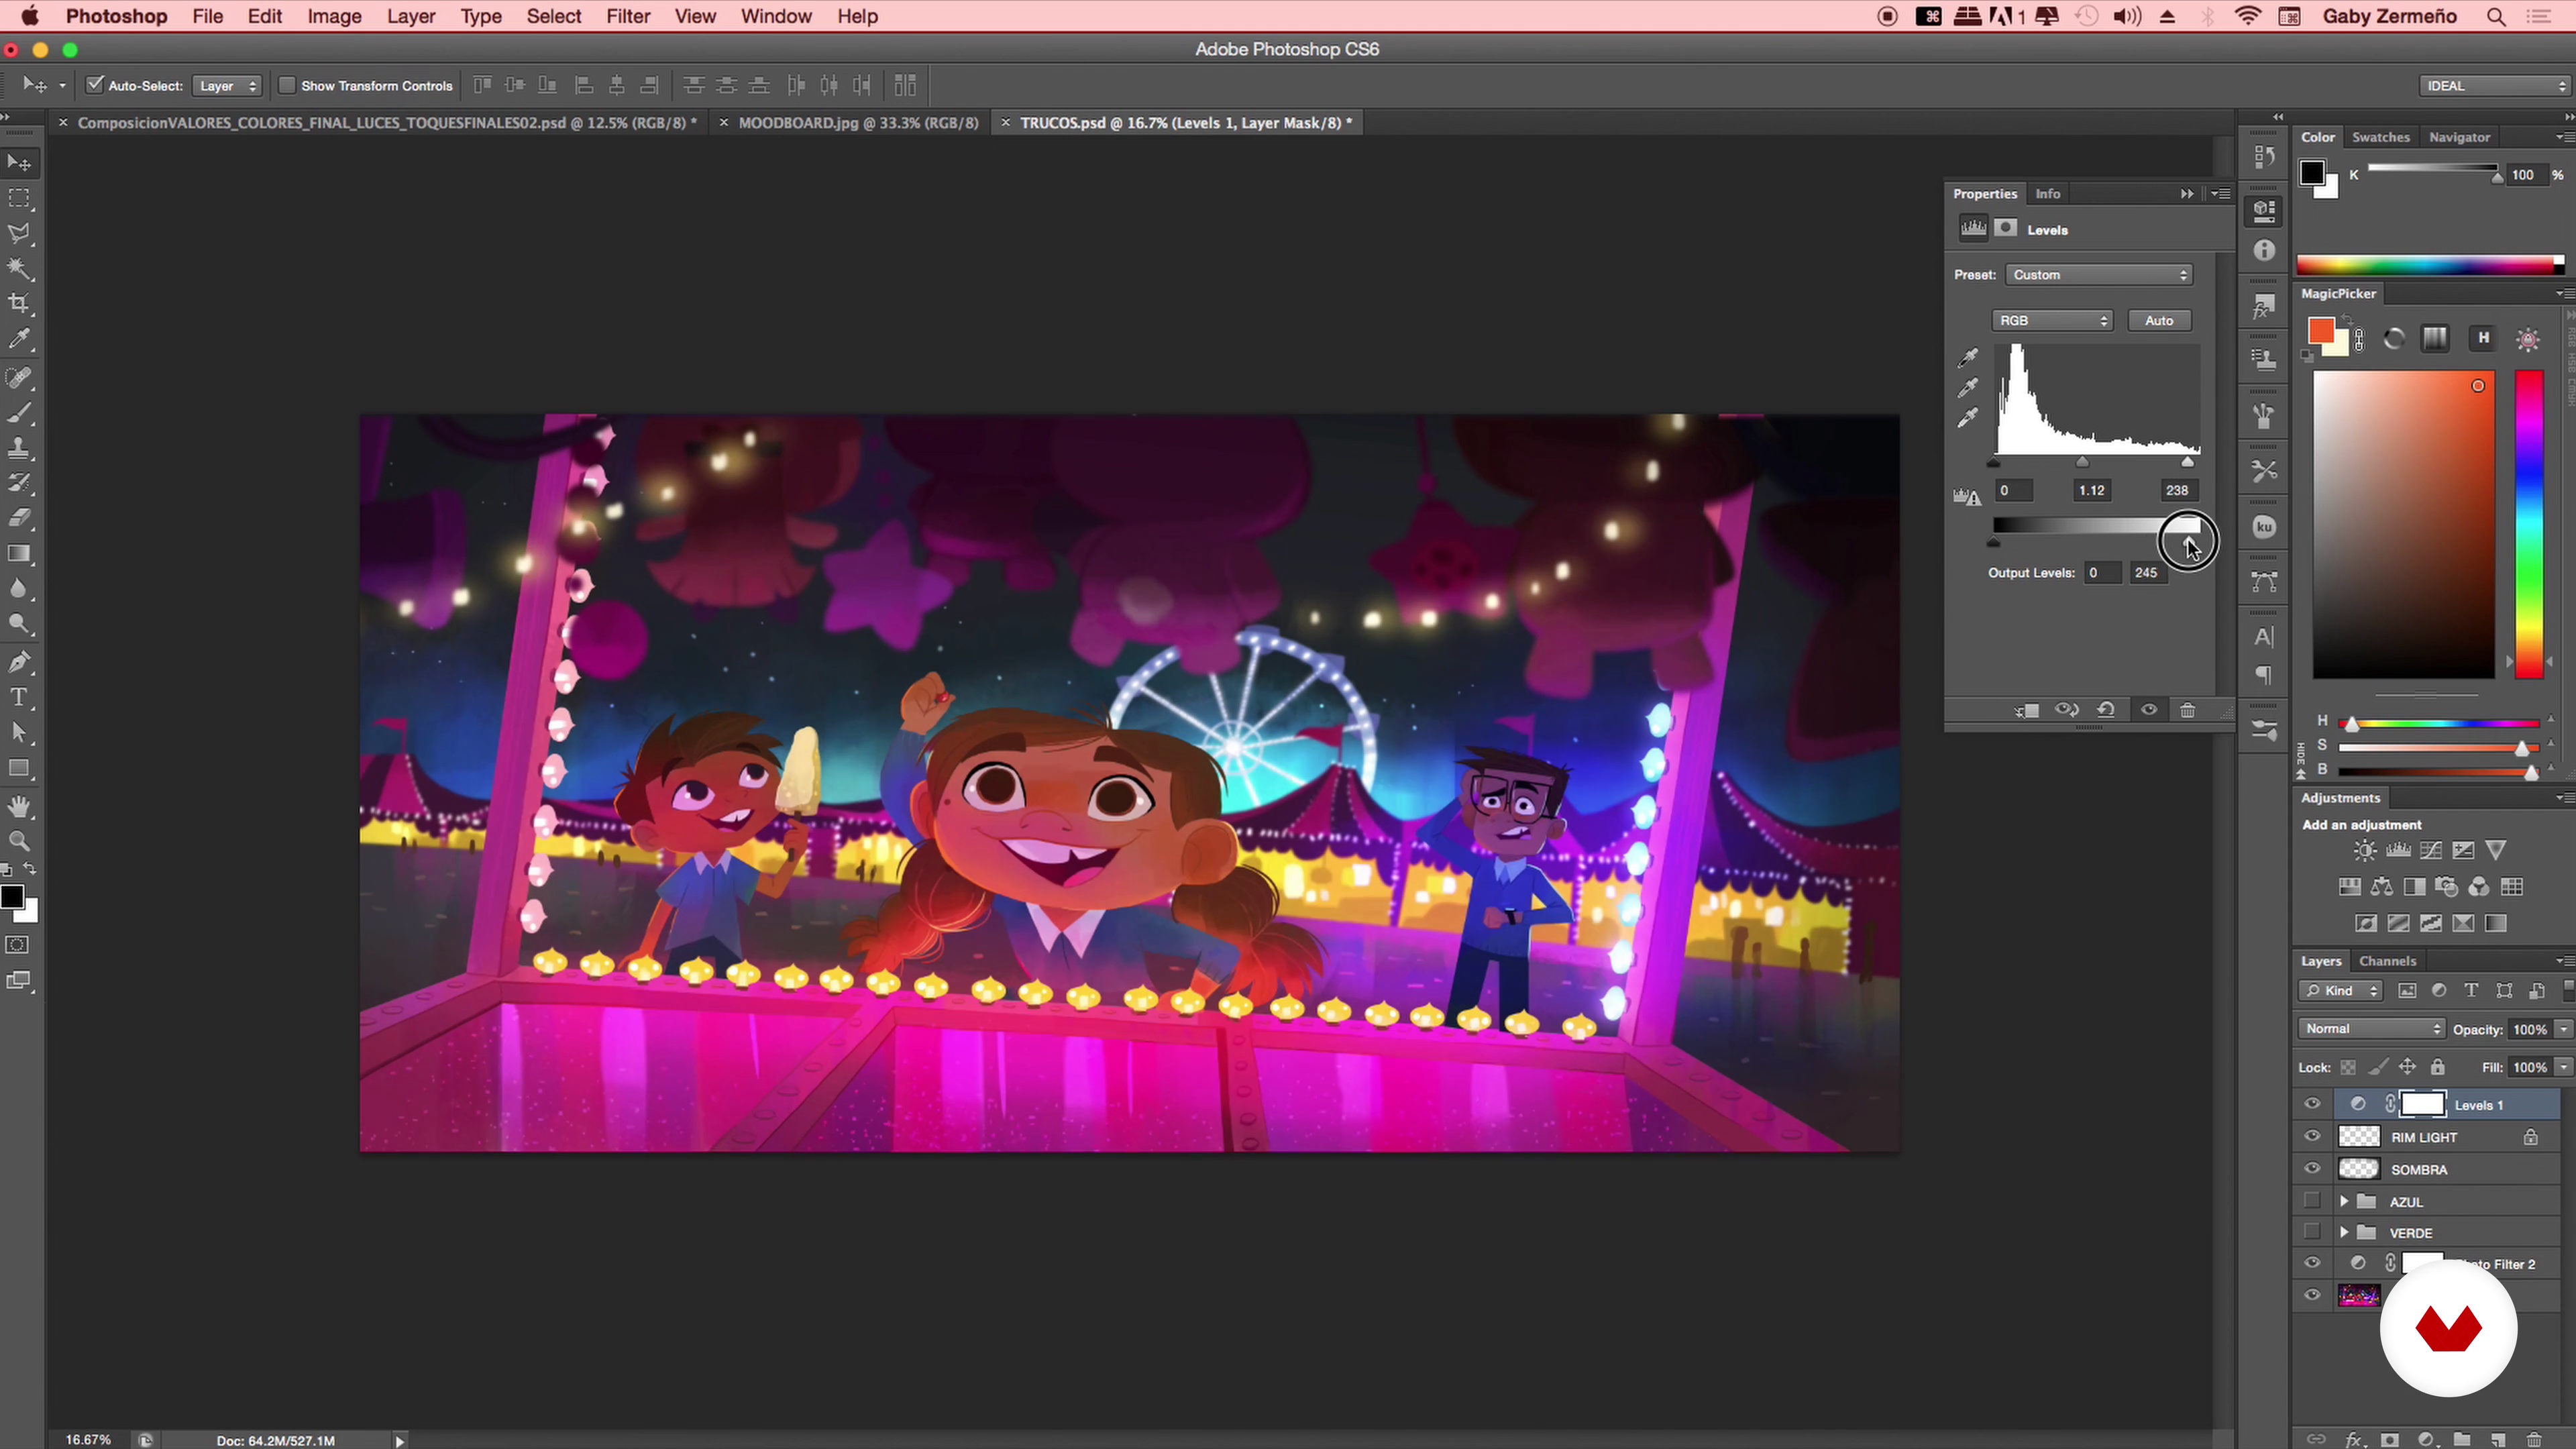Screen dimensions: 2576x1449
Task: Open the Image menu
Action: pyautogui.click(x=334, y=17)
